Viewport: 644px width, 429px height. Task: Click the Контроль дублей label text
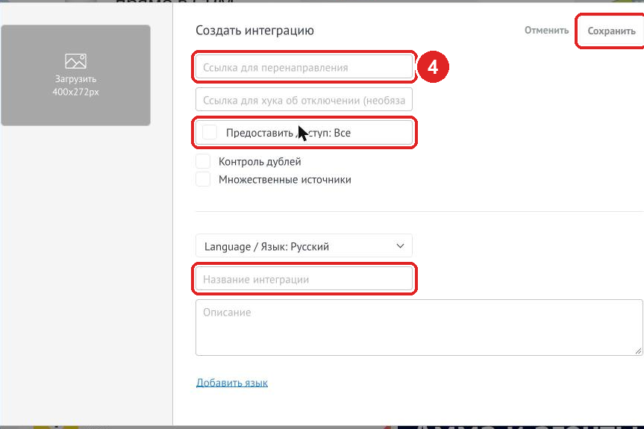(x=260, y=162)
